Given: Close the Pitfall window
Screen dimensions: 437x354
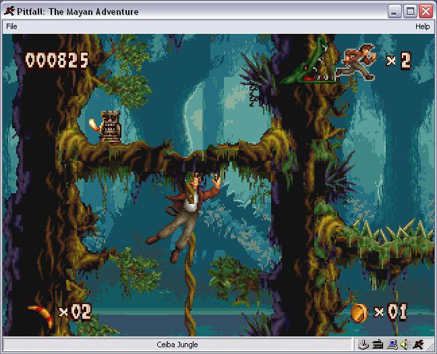Looking at the screenshot, I should pos(426,11).
